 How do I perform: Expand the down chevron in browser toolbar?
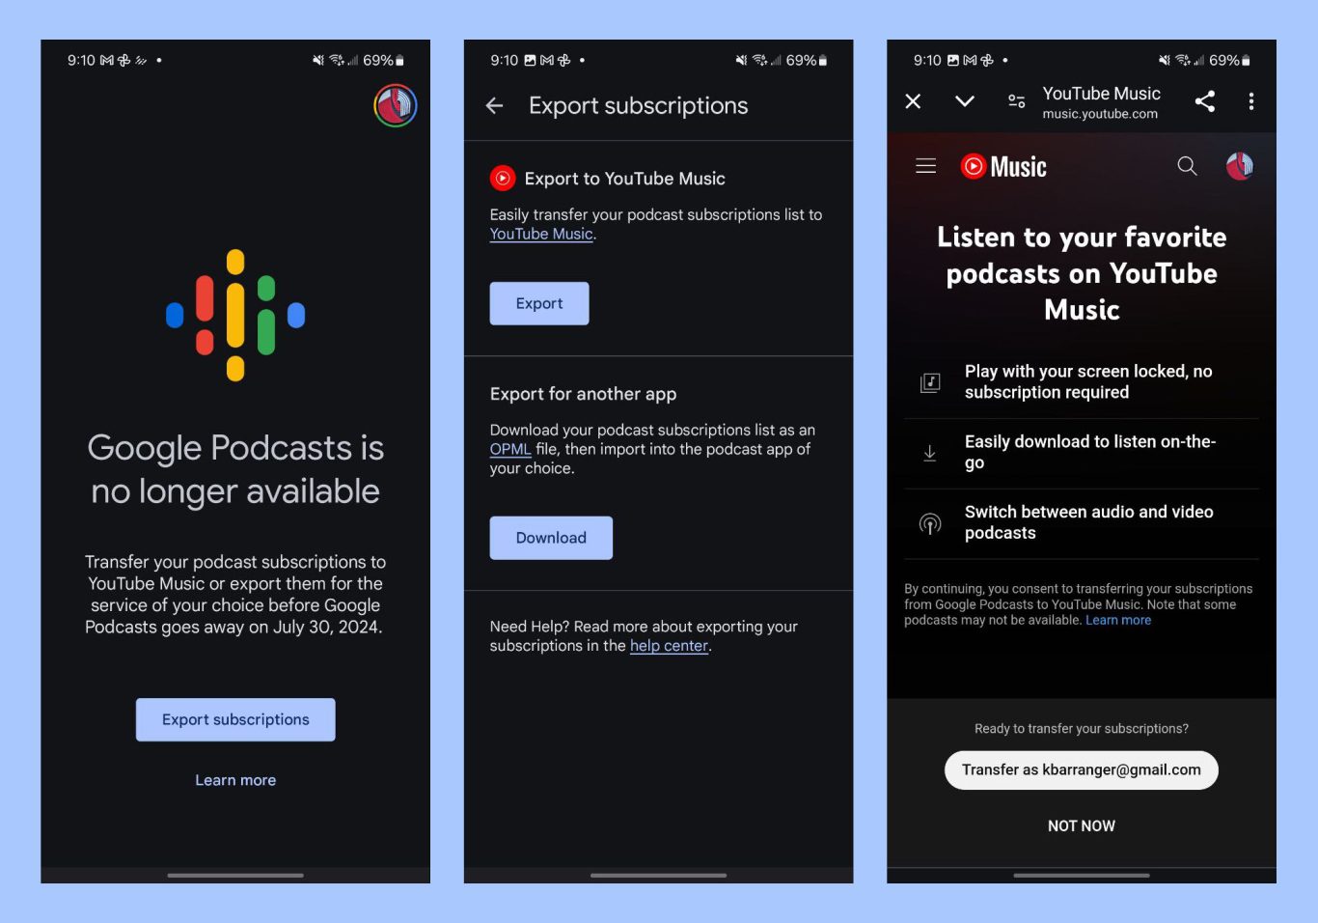[965, 101]
